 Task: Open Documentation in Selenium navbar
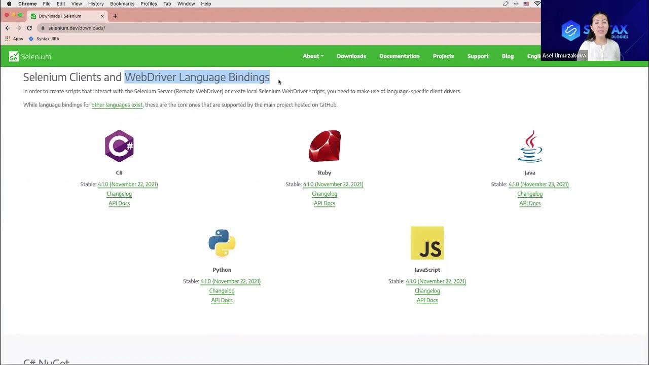400,56
